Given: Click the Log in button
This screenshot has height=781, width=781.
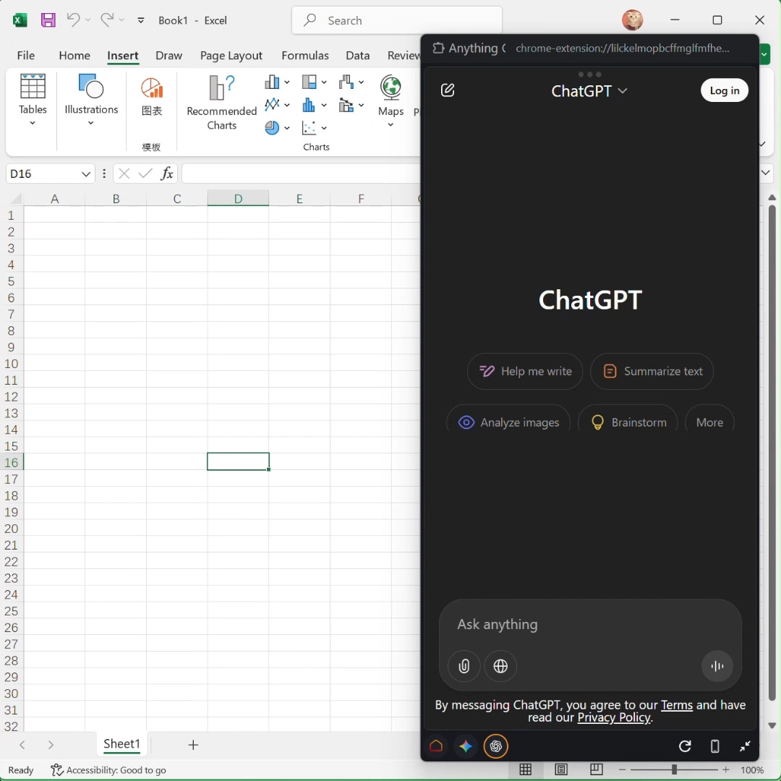Looking at the screenshot, I should [x=725, y=90].
